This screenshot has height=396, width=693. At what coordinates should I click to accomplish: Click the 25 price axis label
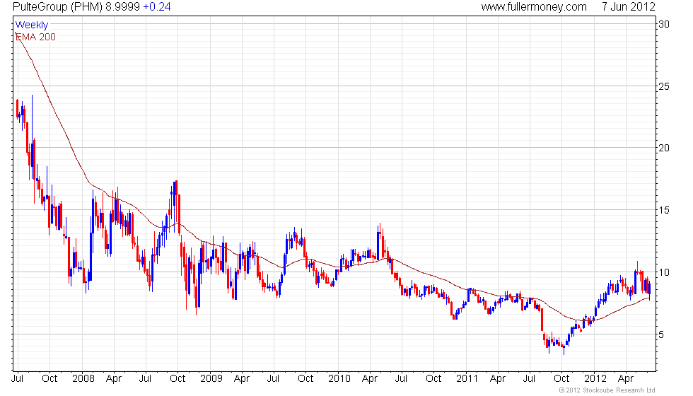[664, 86]
